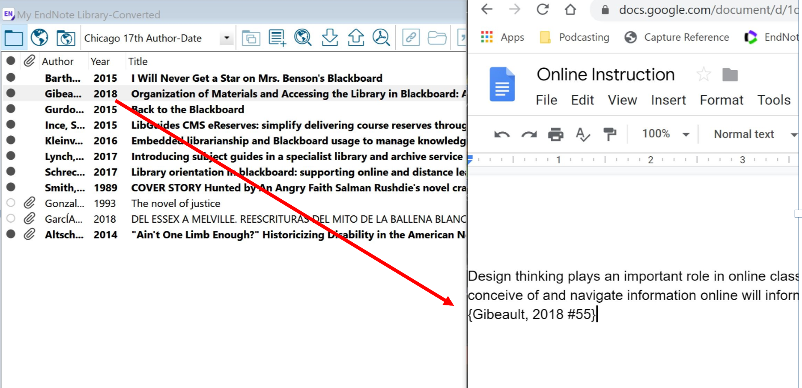
Task: Click the read status column header dot
Action: [11, 61]
